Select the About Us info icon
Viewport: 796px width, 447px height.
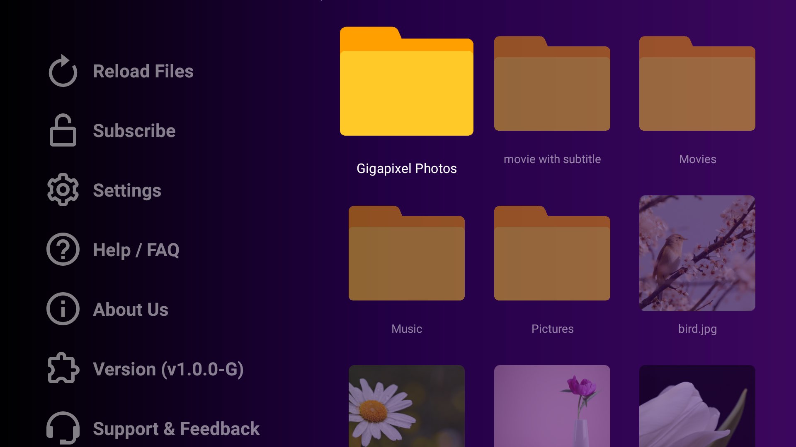[63, 310]
